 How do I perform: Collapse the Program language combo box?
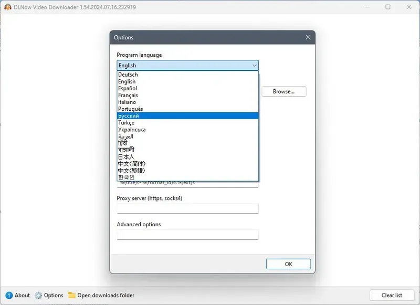(x=255, y=65)
